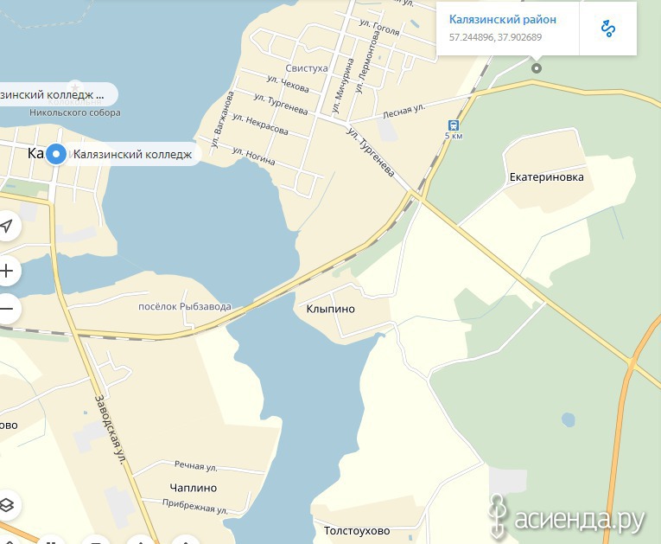The width and height of the screenshot is (661, 544).
Task: Select the blue Калязинский колледж marker
Action: [x=55, y=154]
